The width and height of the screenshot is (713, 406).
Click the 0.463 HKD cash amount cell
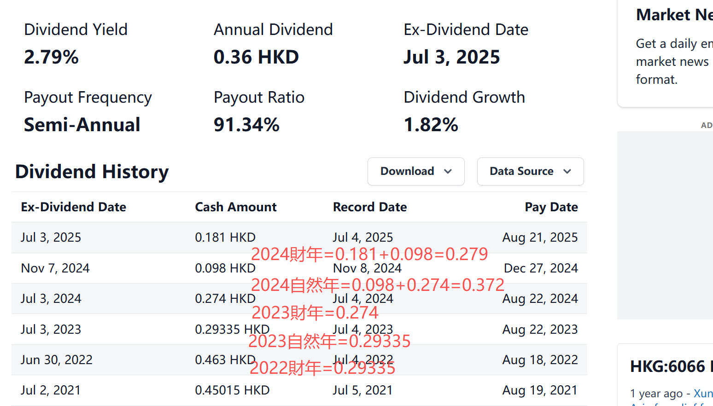click(x=225, y=360)
